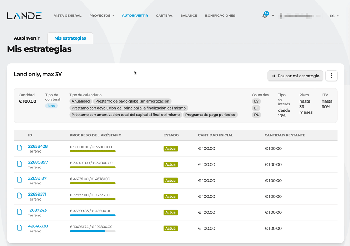This screenshot has height=246, width=350.
Task: Click Programa de pago periódico tag
Action: point(210,115)
